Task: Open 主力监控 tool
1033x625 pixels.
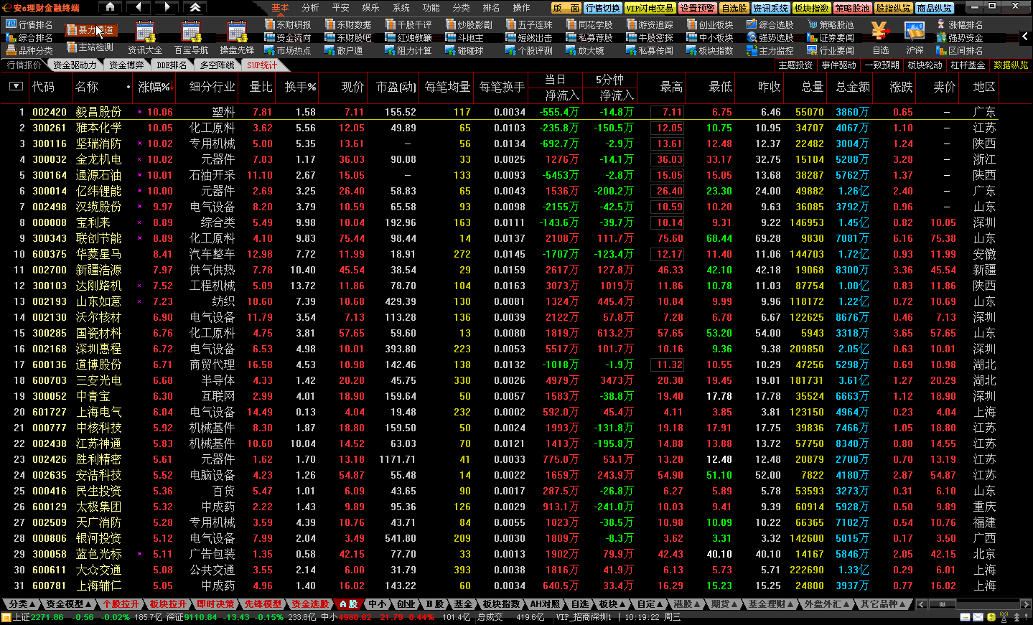Action: (770, 50)
